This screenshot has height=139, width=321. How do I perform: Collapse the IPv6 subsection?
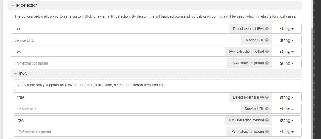(x=16, y=74)
